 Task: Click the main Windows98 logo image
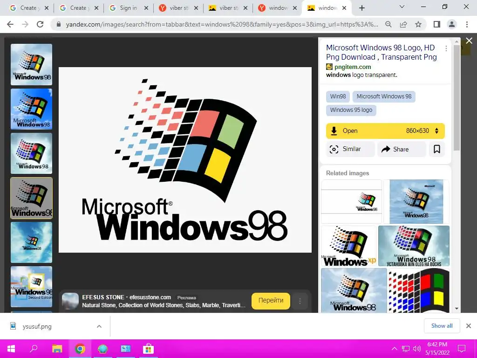click(185, 160)
